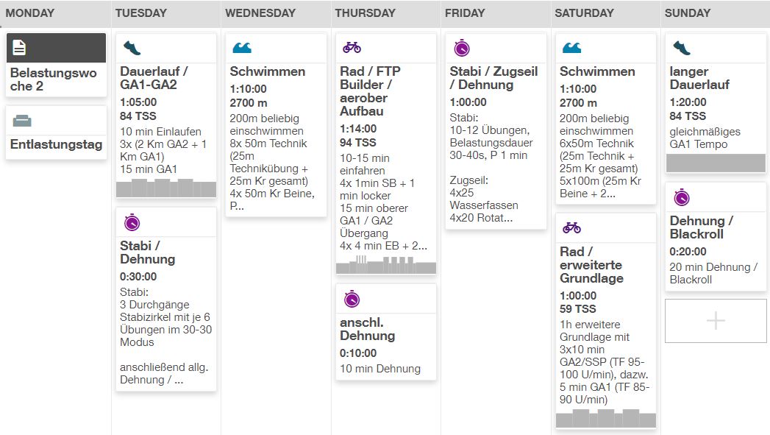The image size is (770, 435).
Task: Click the running shoe icon on Sunday's langer Dauerlauf
Action: pyautogui.click(x=681, y=46)
